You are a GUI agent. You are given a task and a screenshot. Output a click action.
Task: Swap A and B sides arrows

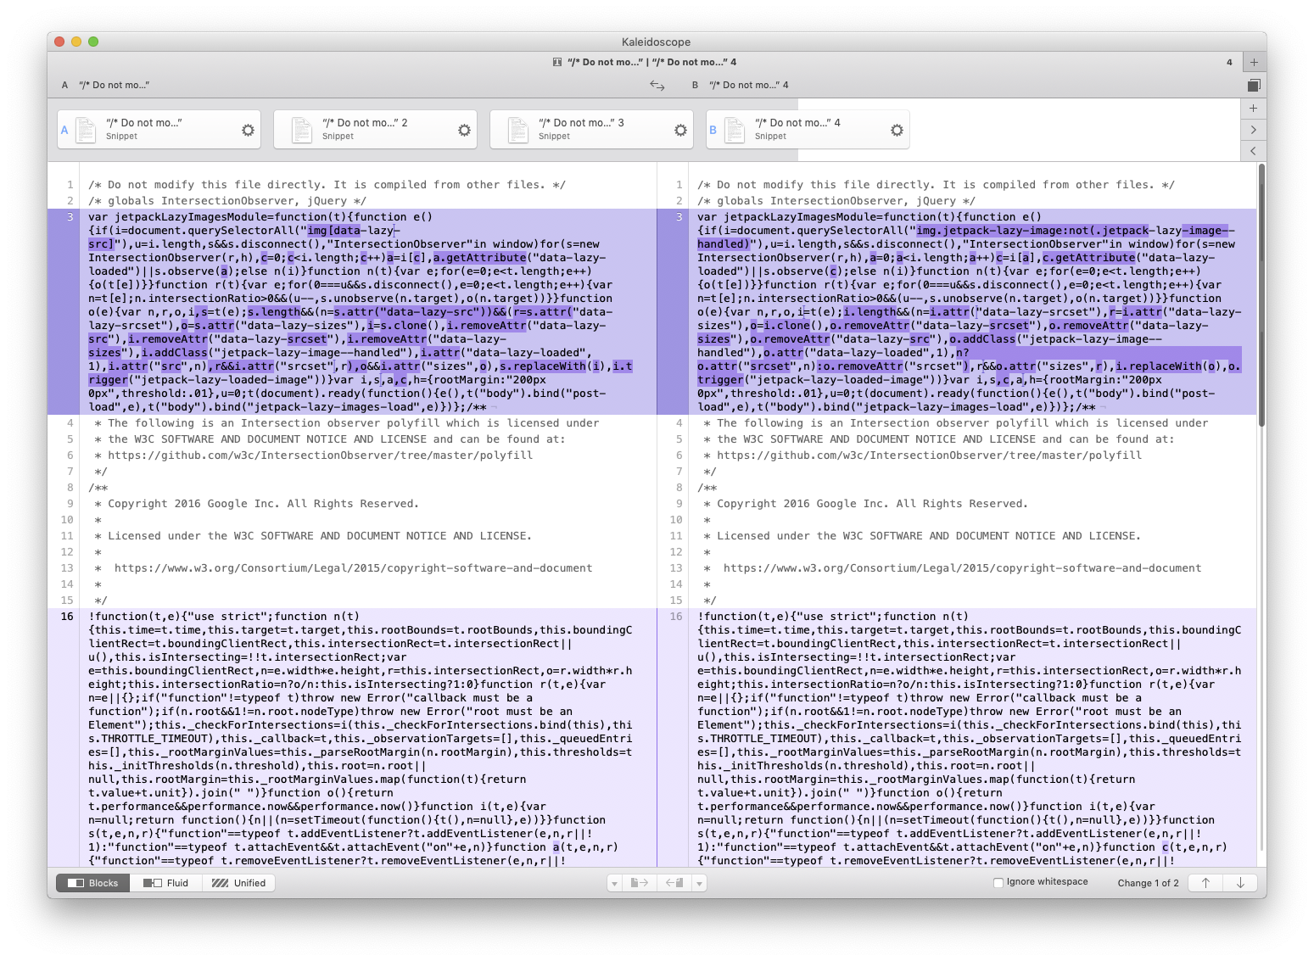pos(657,85)
